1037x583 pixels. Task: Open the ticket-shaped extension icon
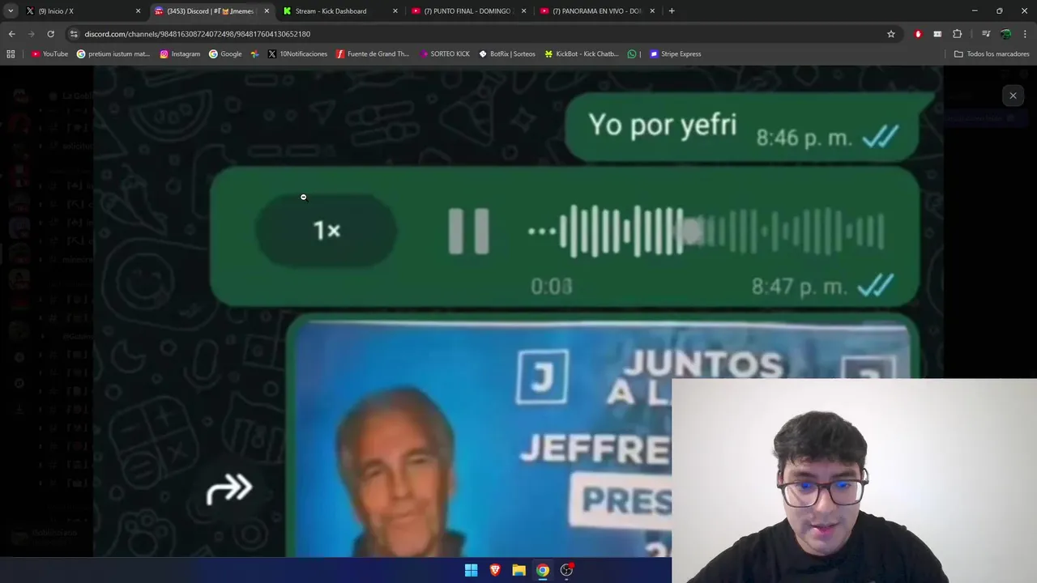click(x=937, y=34)
